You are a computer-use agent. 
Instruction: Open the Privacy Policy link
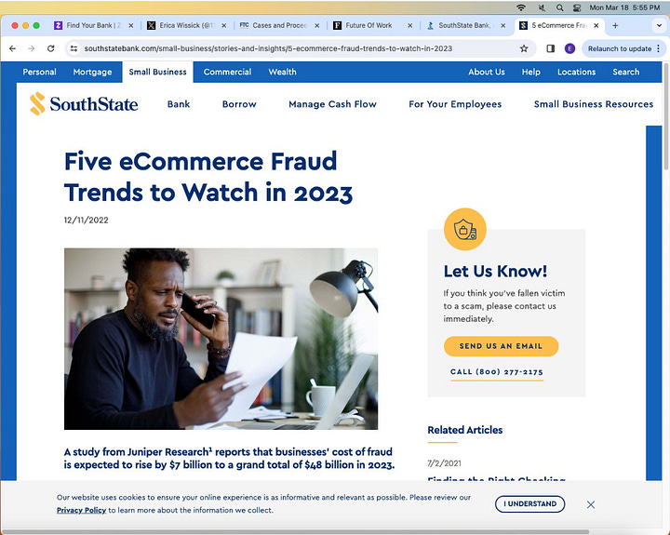click(81, 510)
